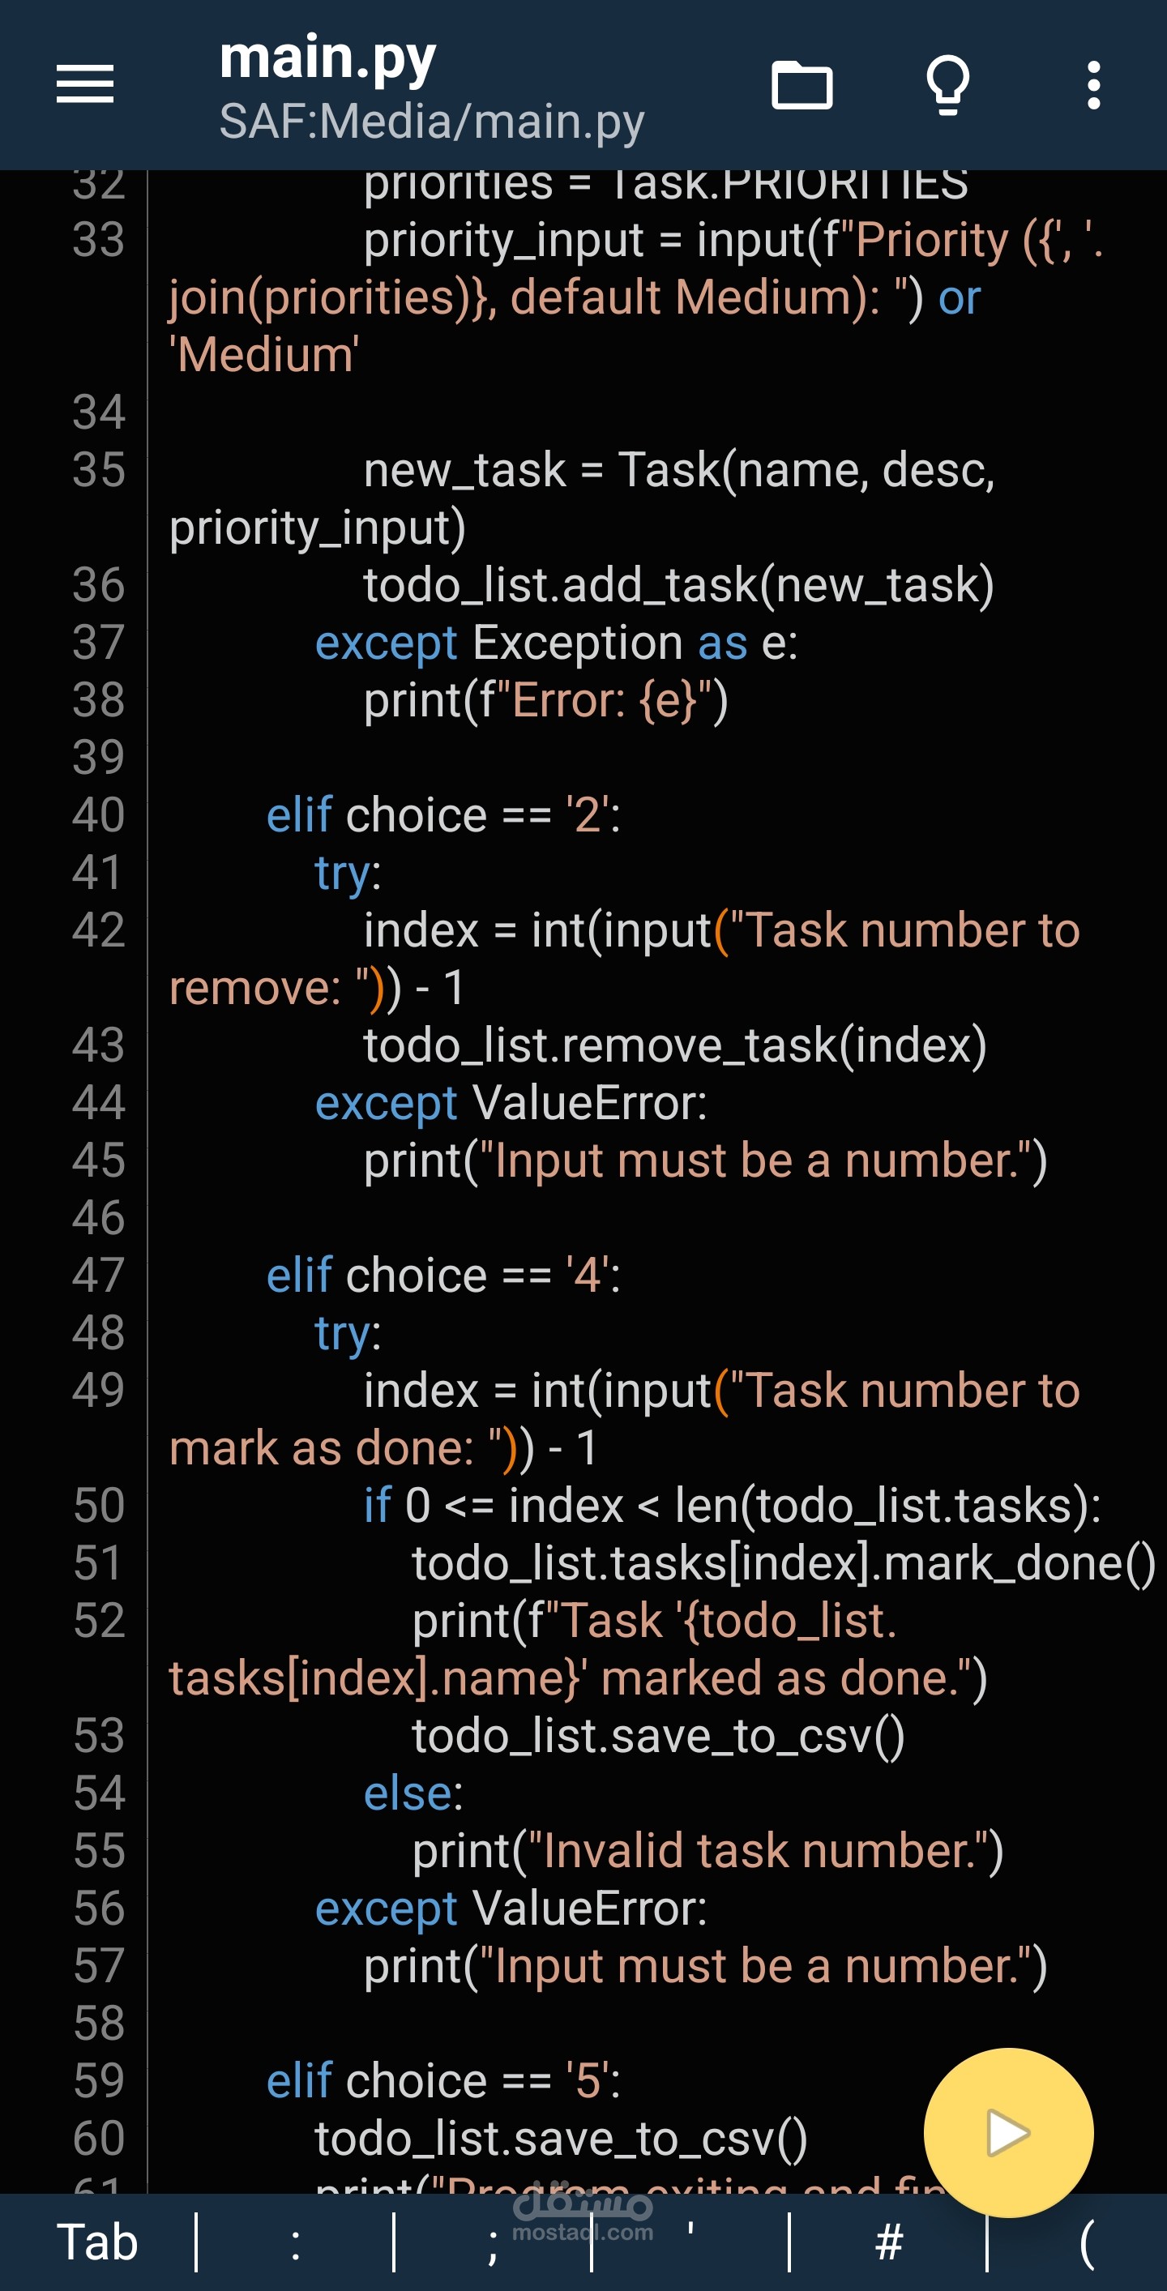Open the folder file browser icon
This screenshot has width=1167, height=2291.
click(x=802, y=85)
